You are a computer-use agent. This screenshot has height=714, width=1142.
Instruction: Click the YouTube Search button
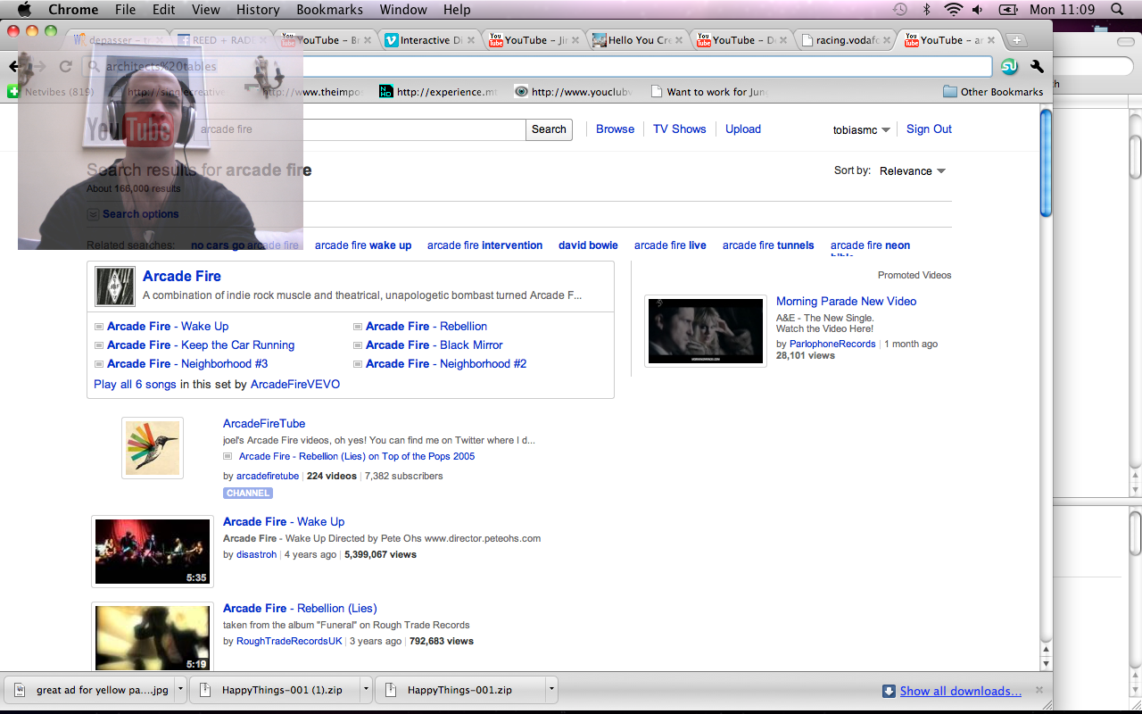pyautogui.click(x=549, y=129)
